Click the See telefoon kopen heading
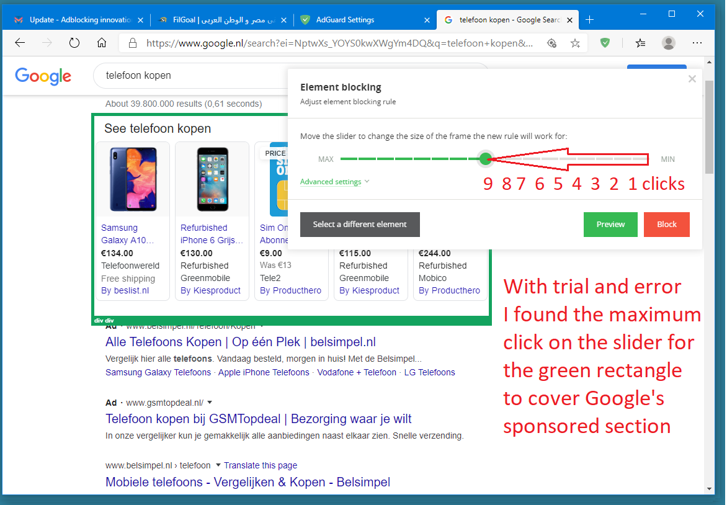 click(x=158, y=128)
